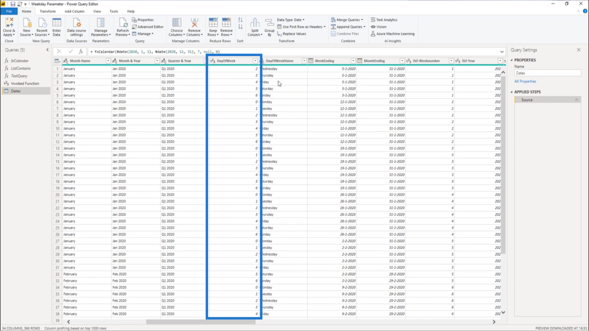
Task: Click Text Analytics
Action: (384, 20)
